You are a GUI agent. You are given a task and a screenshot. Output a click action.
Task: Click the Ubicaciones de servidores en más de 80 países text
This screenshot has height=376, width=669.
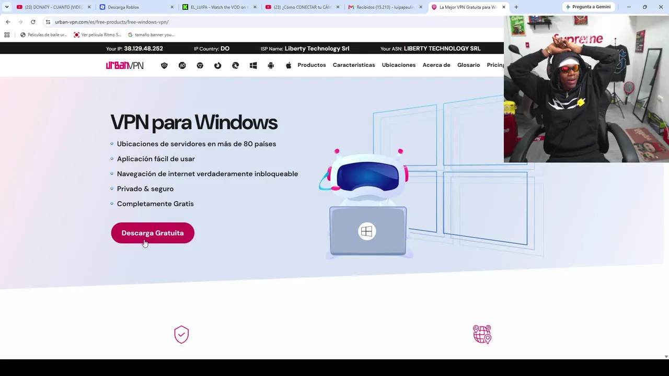point(197,144)
